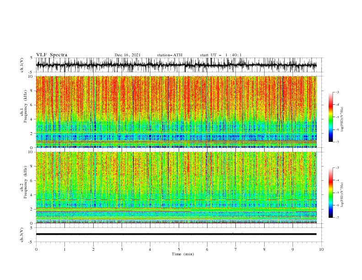Click the ch.2 spectrogram panel
The width and height of the screenshot is (362, 280).
176,188
